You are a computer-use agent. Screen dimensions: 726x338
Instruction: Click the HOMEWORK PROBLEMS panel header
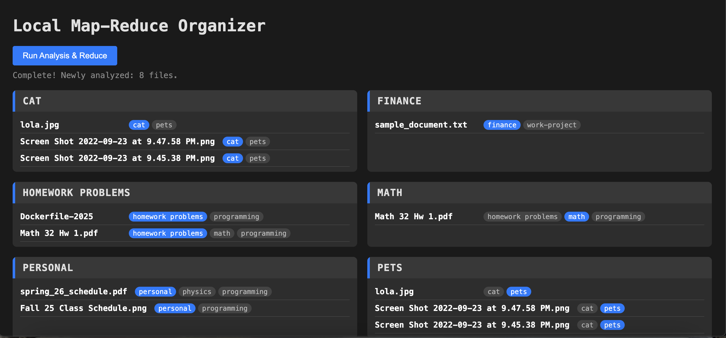[x=76, y=192]
